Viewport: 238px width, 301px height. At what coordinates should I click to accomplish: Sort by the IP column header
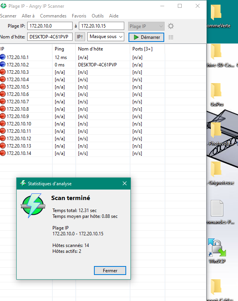click(26, 49)
